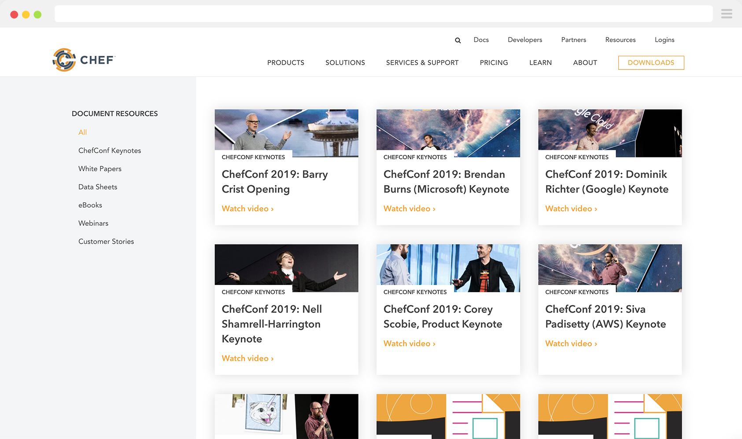Watch video for Nell Shamrell-Harrington keynote
The height and width of the screenshot is (439, 742).
pyautogui.click(x=247, y=358)
